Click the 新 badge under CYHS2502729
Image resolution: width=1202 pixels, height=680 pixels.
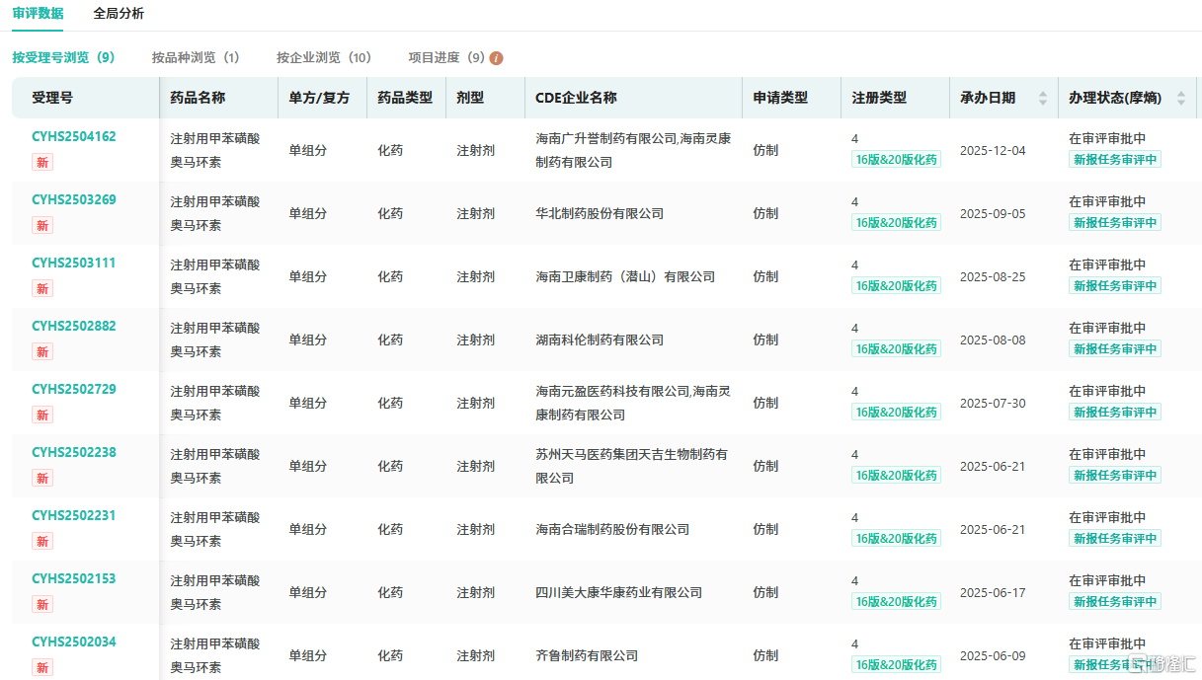(x=42, y=416)
